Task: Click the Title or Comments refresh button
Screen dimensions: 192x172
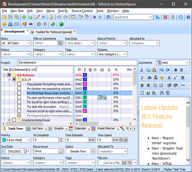Action: (x=60, y=43)
